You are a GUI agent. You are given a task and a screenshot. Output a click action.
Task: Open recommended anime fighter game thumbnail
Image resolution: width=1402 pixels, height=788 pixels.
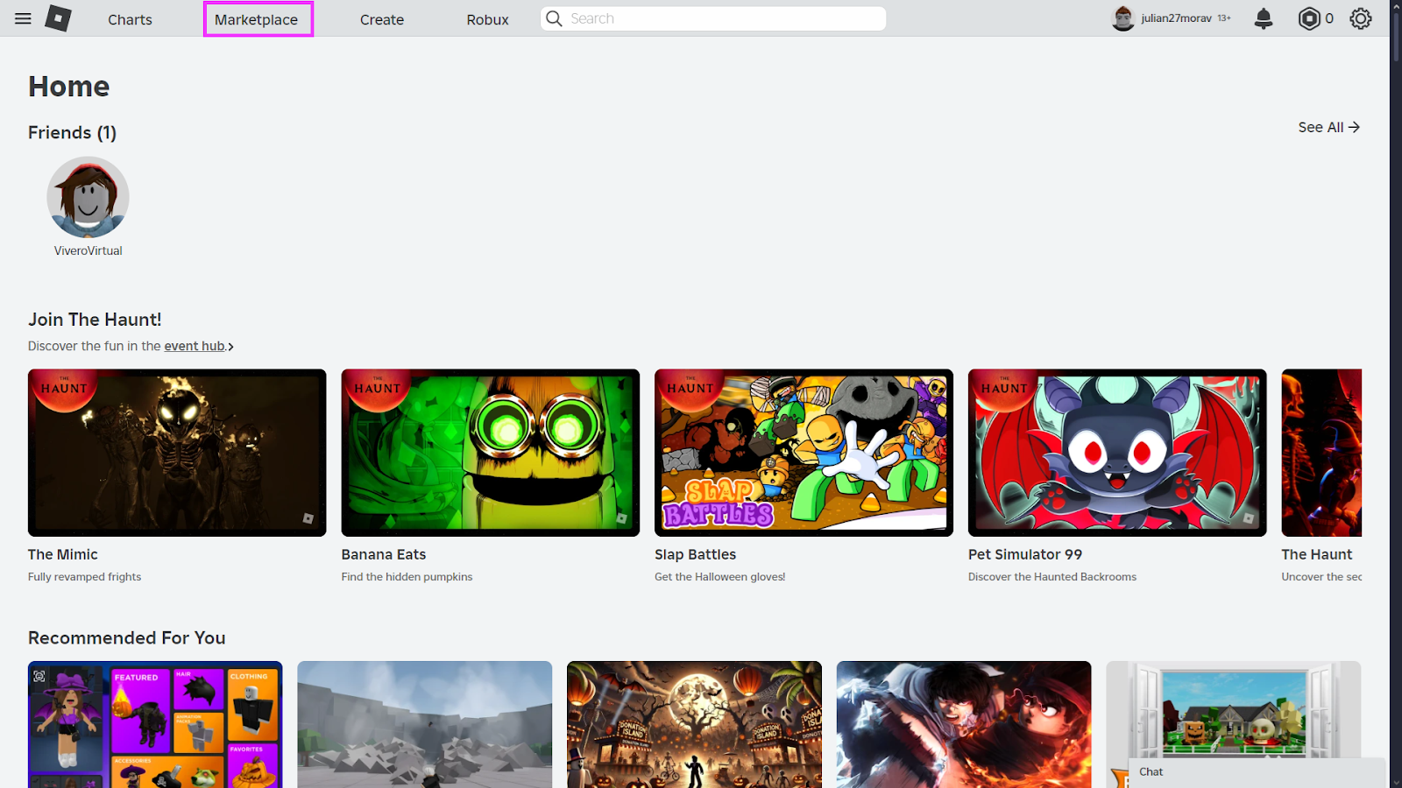pyautogui.click(x=964, y=724)
